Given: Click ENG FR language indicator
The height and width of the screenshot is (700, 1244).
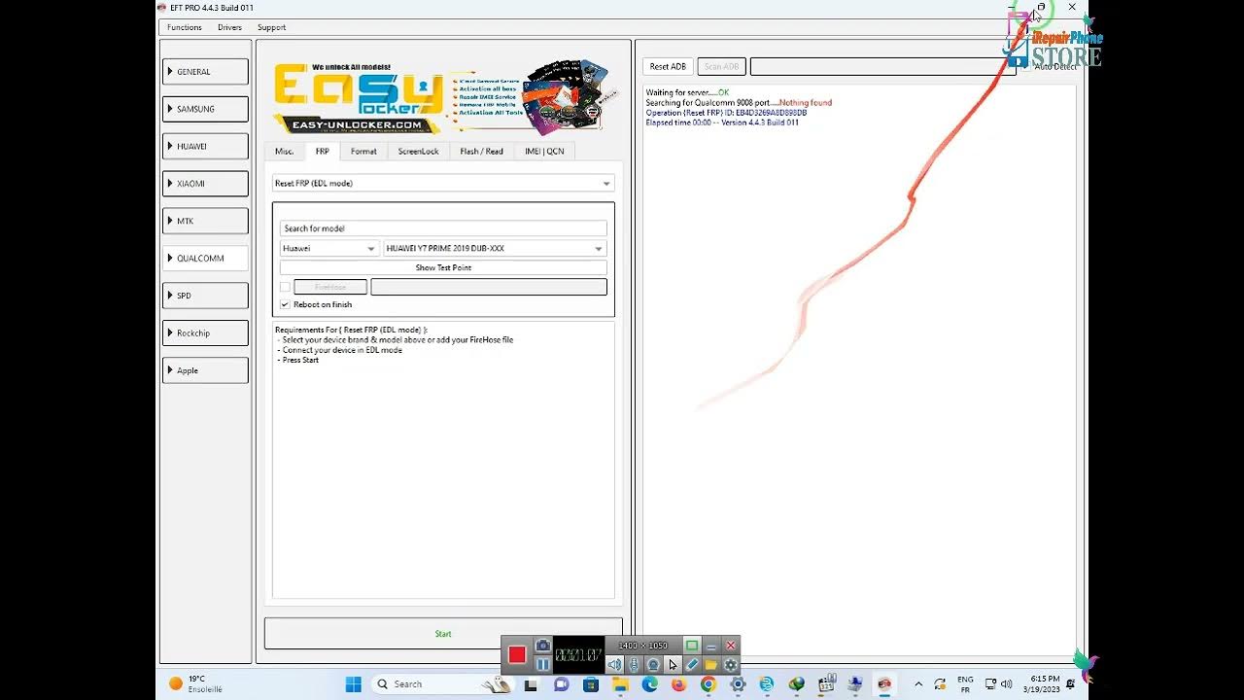Looking at the screenshot, I should coord(965,684).
